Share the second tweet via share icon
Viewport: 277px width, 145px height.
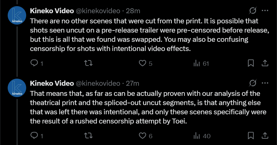click(264, 135)
